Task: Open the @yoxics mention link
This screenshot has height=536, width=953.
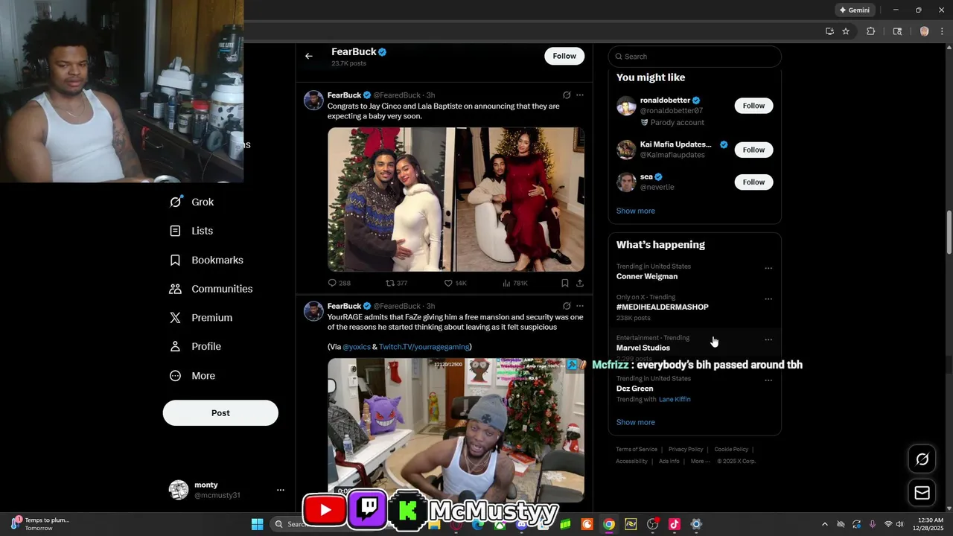Action: pos(356,347)
